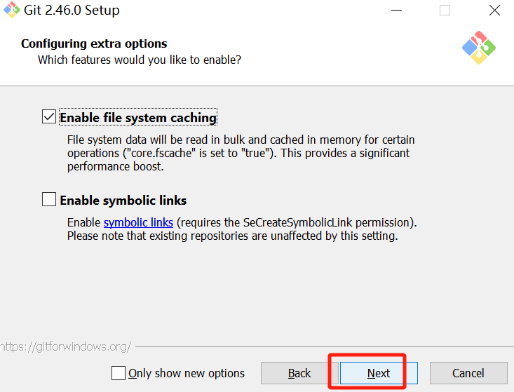Image resolution: width=514 pixels, height=392 pixels.
Task: Click the Configuring extra options heading
Action: (94, 43)
